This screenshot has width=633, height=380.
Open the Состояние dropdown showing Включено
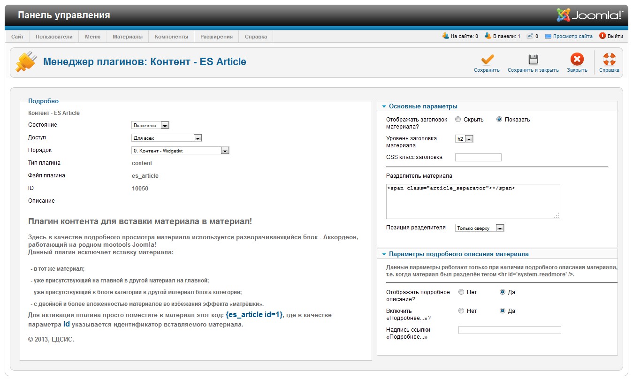tap(150, 125)
